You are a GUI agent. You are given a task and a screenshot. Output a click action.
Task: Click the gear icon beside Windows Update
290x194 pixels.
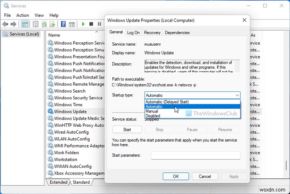click(50, 111)
